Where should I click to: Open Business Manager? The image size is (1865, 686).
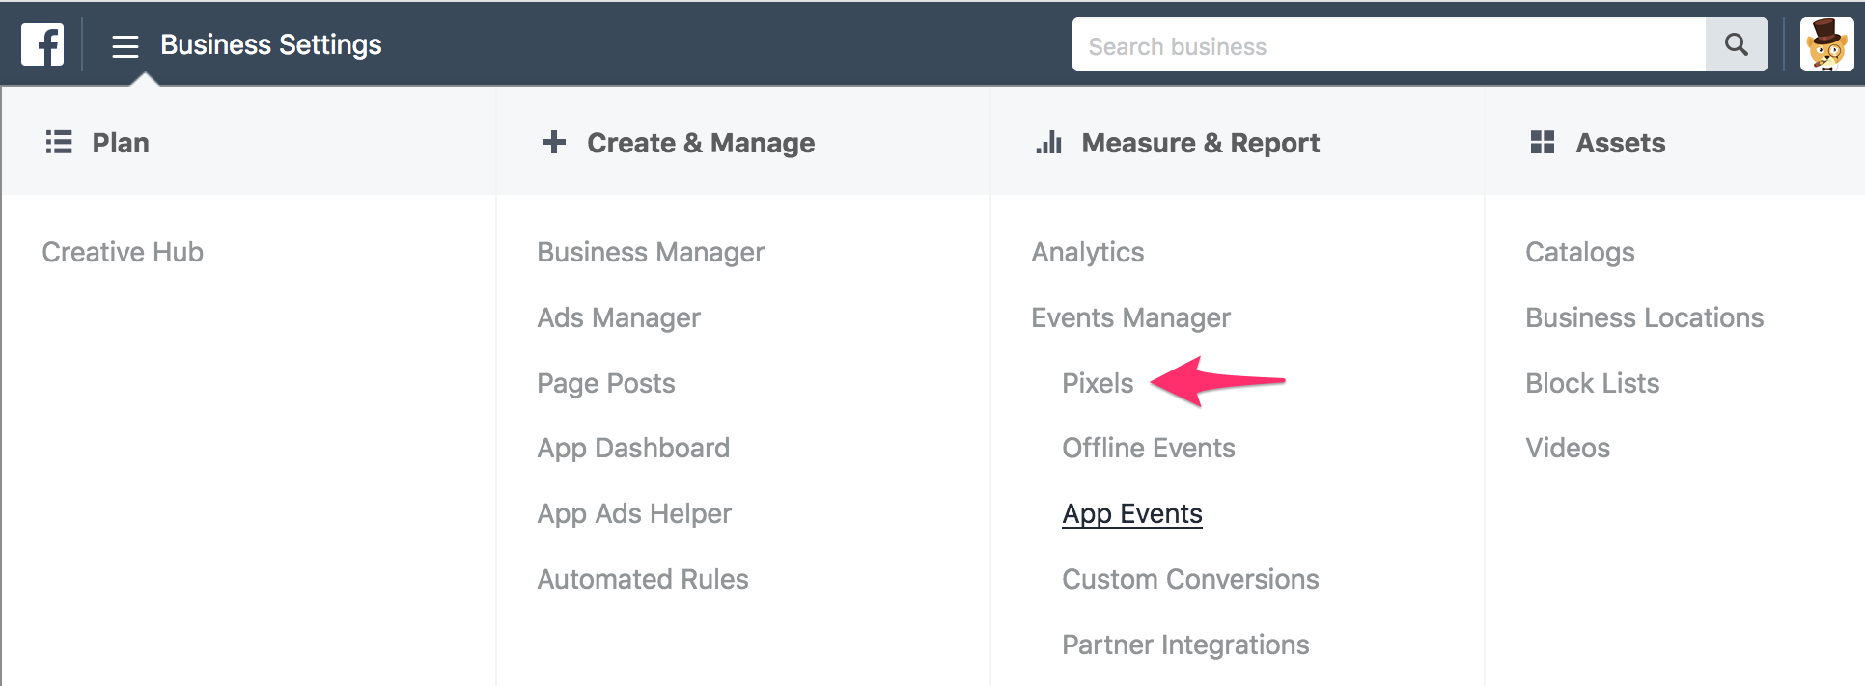(x=651, y=252)
